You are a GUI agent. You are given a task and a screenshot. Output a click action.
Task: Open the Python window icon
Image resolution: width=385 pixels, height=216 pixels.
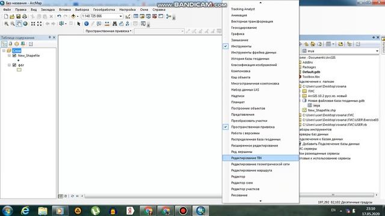click(x=161, y=16)
